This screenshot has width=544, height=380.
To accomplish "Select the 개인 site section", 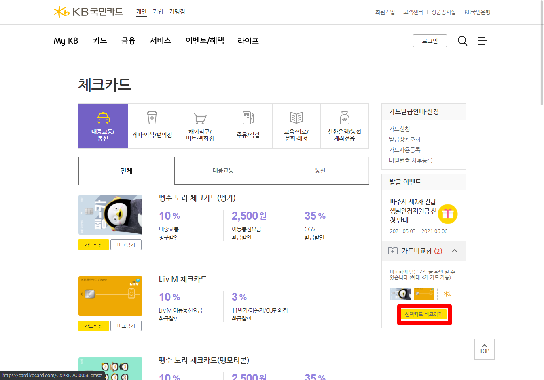I will 142,12.
